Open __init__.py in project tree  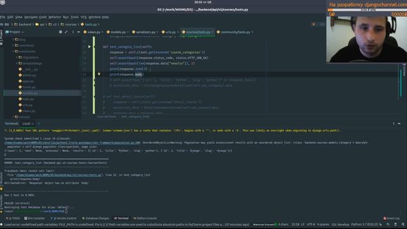(x=28, y=69)
